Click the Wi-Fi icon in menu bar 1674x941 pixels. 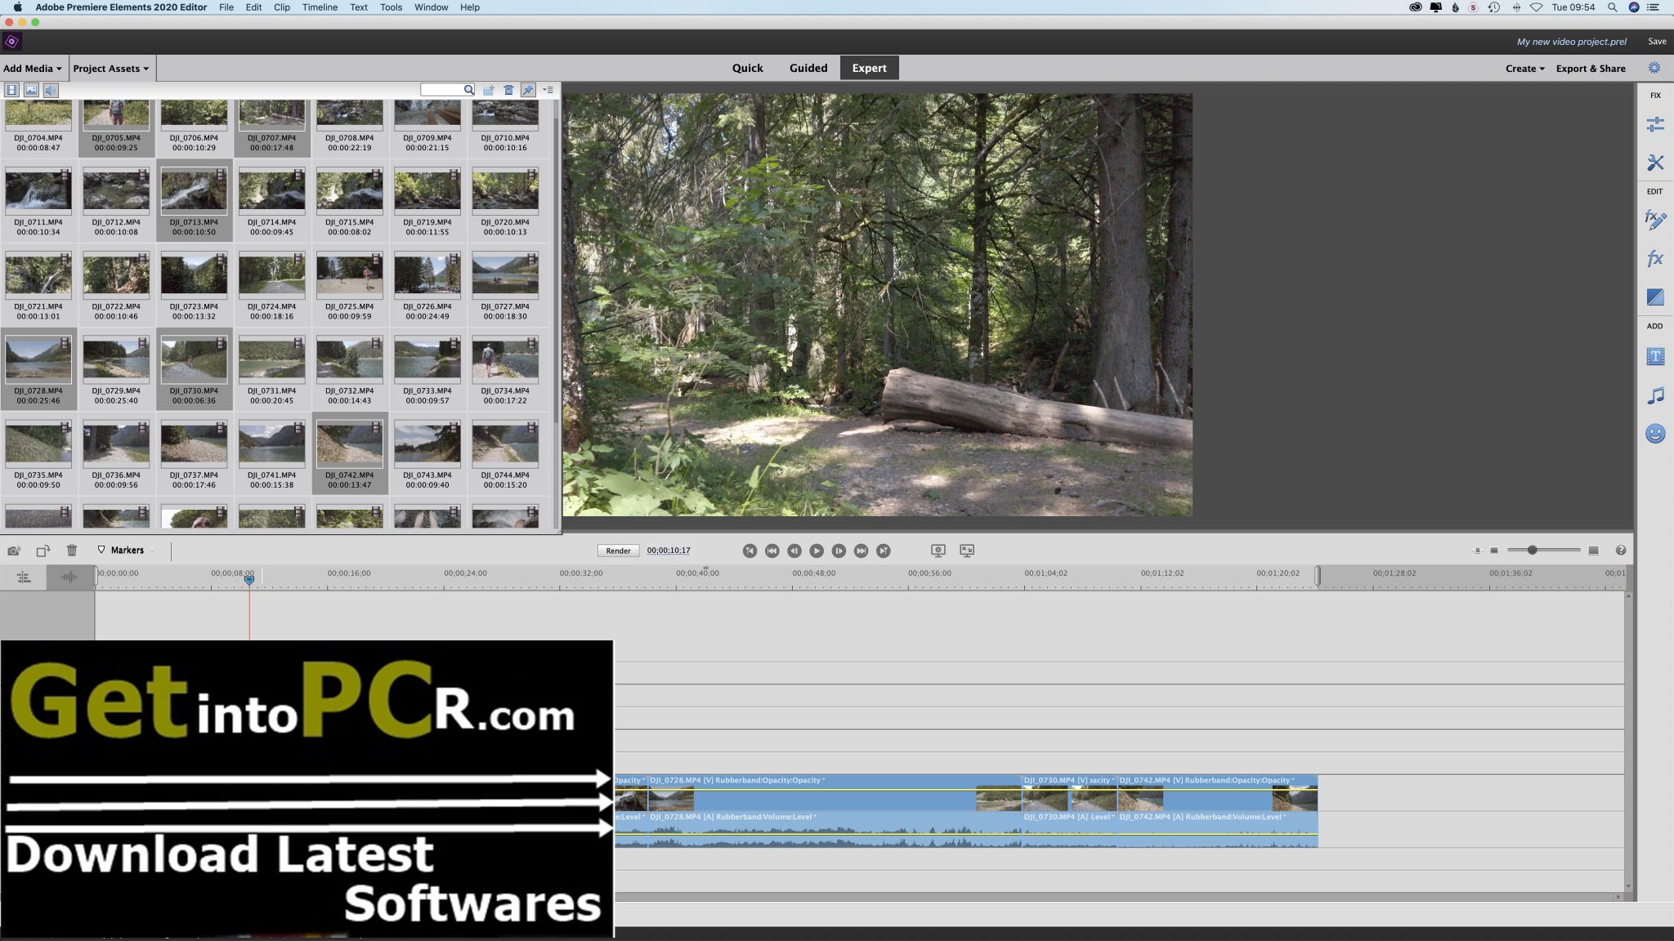coord(1536,7)
